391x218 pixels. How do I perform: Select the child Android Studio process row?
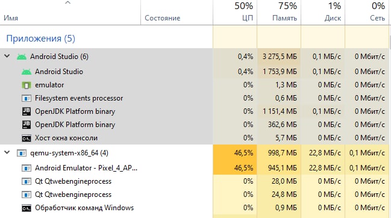pos(195,72)
